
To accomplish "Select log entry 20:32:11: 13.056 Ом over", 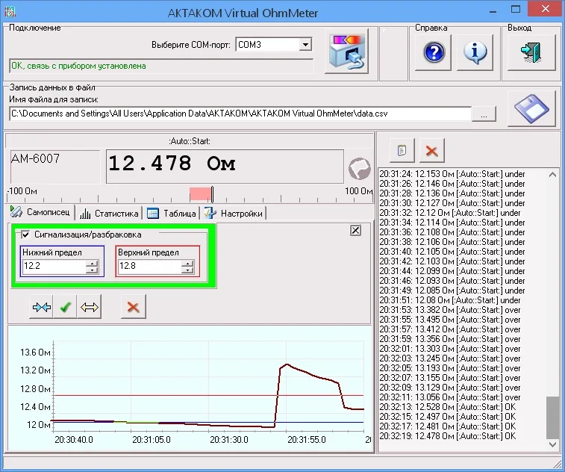I will [450, 397].
